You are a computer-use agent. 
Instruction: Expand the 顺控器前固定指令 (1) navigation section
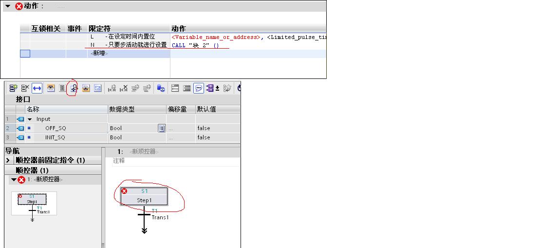coord(8,160)
